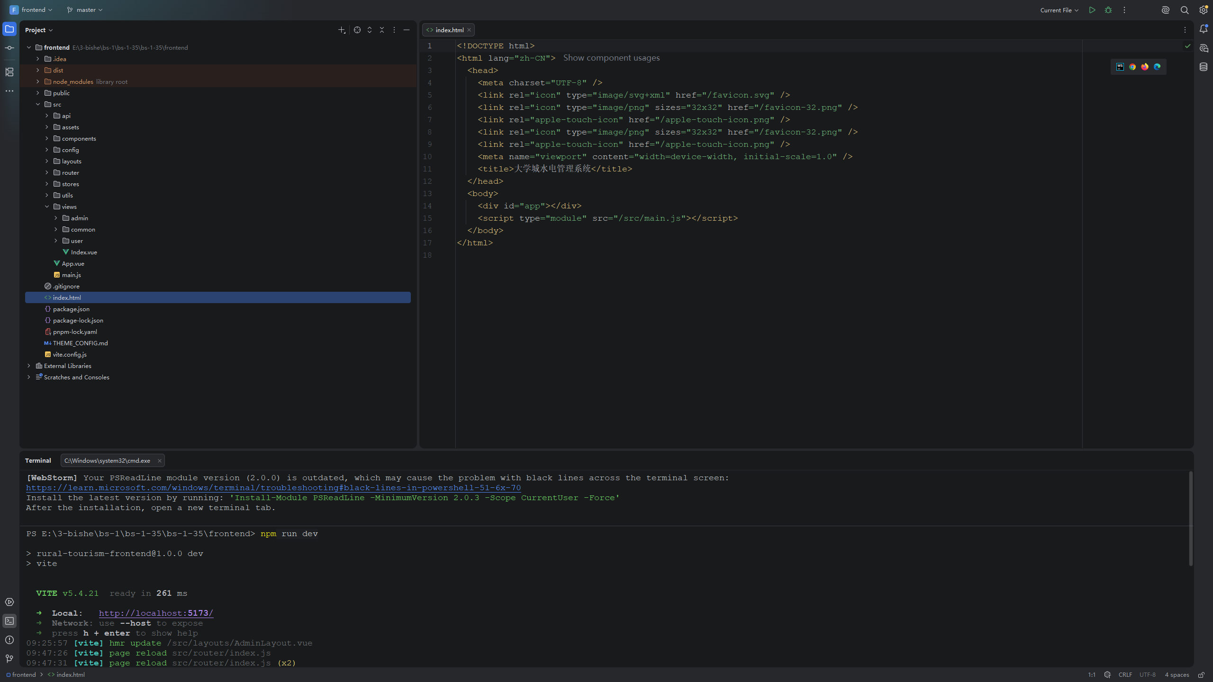Expand the node_modules folder
The image size is (1213, 682).
point(38,81)
